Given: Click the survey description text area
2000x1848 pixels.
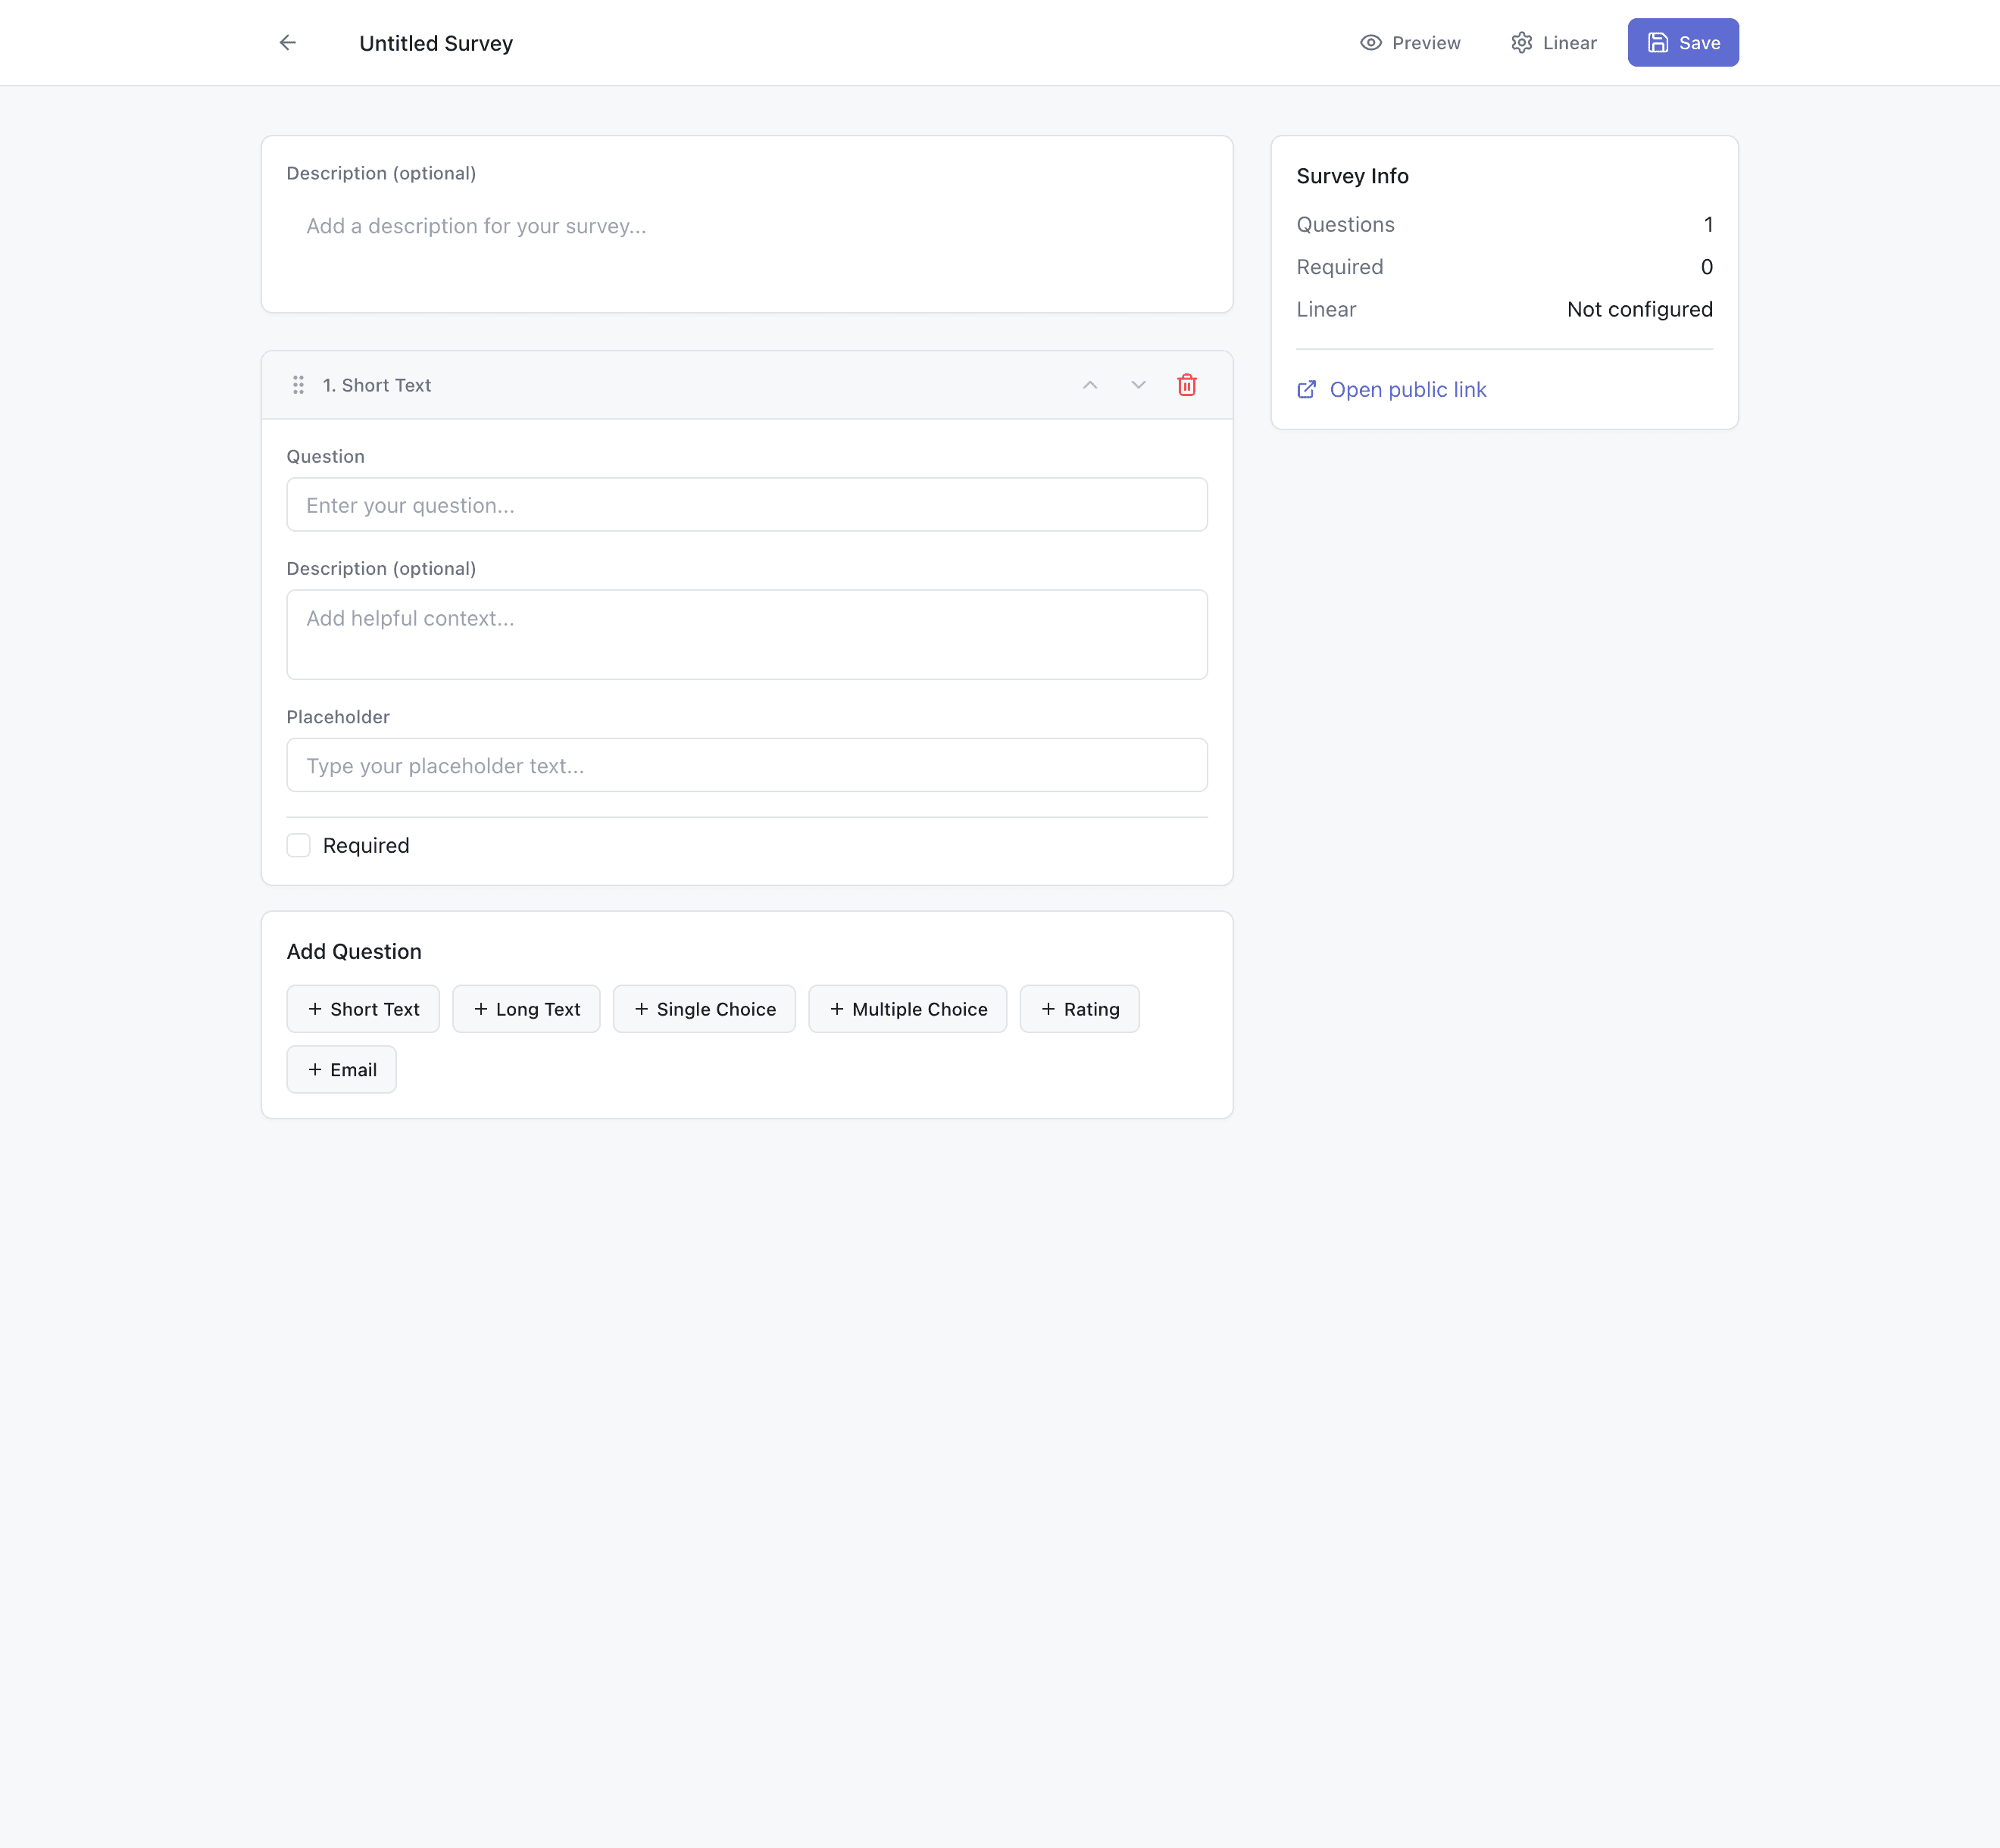Looking at the screenshot, I should click(747, 240).
